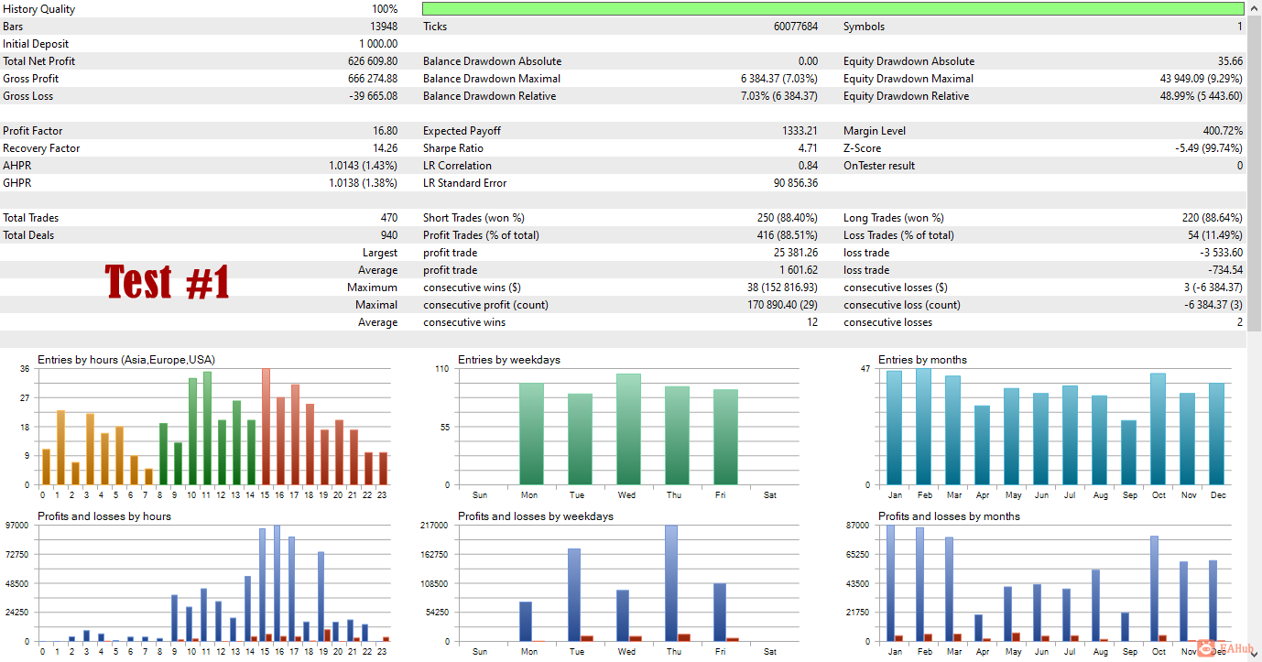Click the scrollbar up arrow
This screenshot has height=662, width=1262.
1254,7
